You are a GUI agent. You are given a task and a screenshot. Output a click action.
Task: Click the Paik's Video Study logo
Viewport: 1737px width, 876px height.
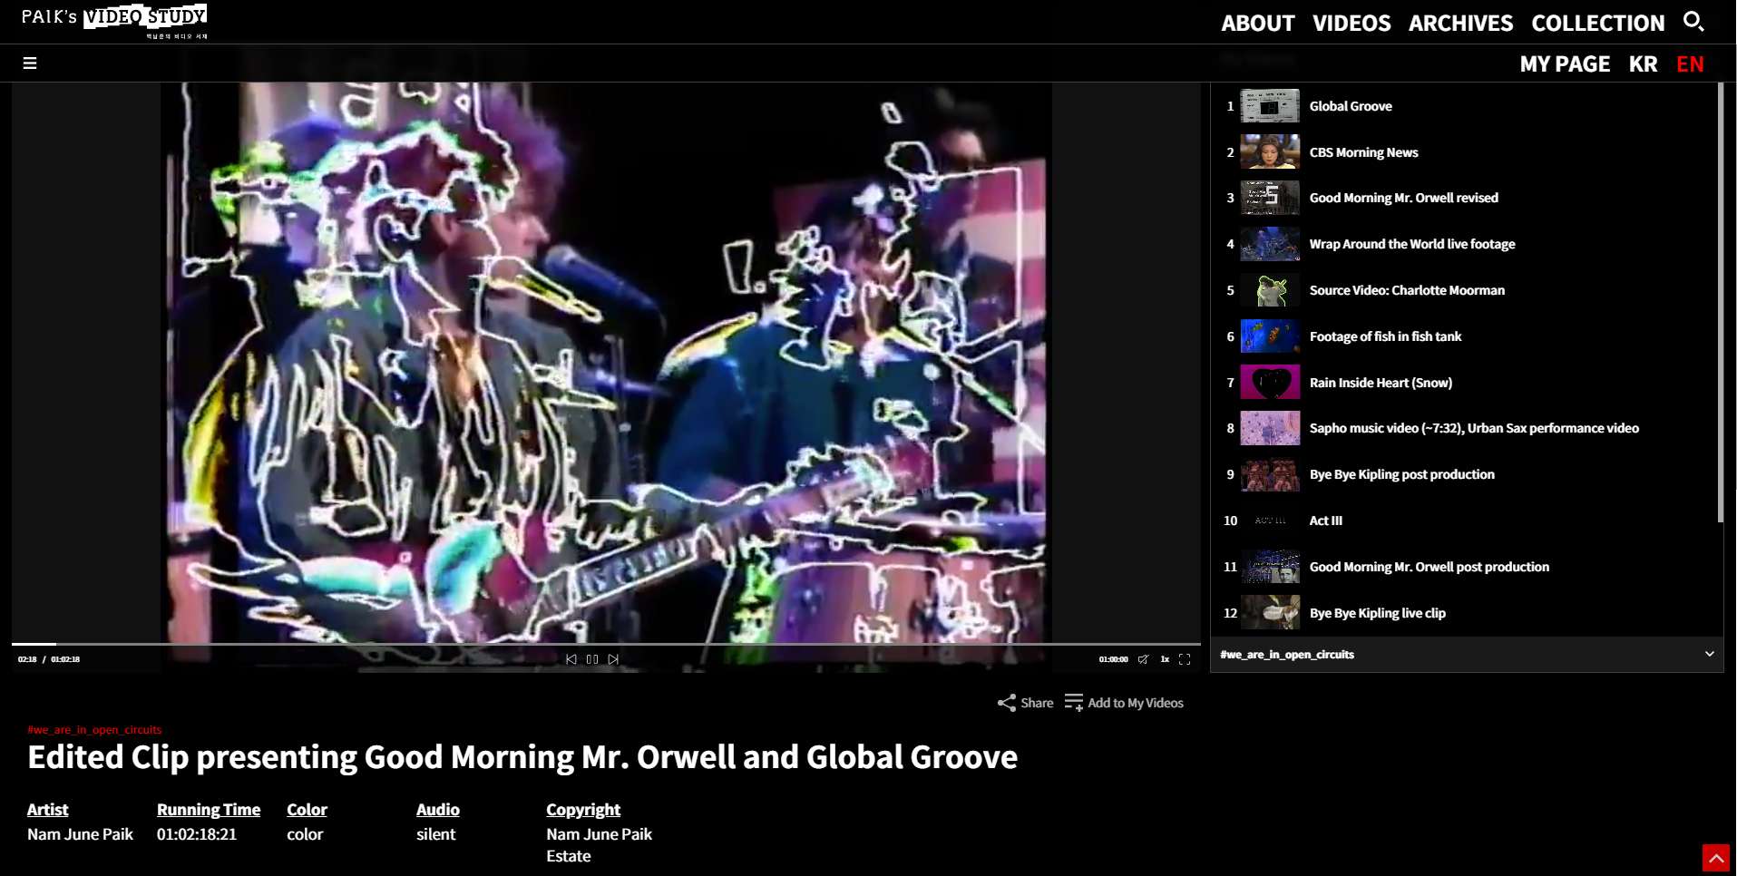(x=115, y=22)
